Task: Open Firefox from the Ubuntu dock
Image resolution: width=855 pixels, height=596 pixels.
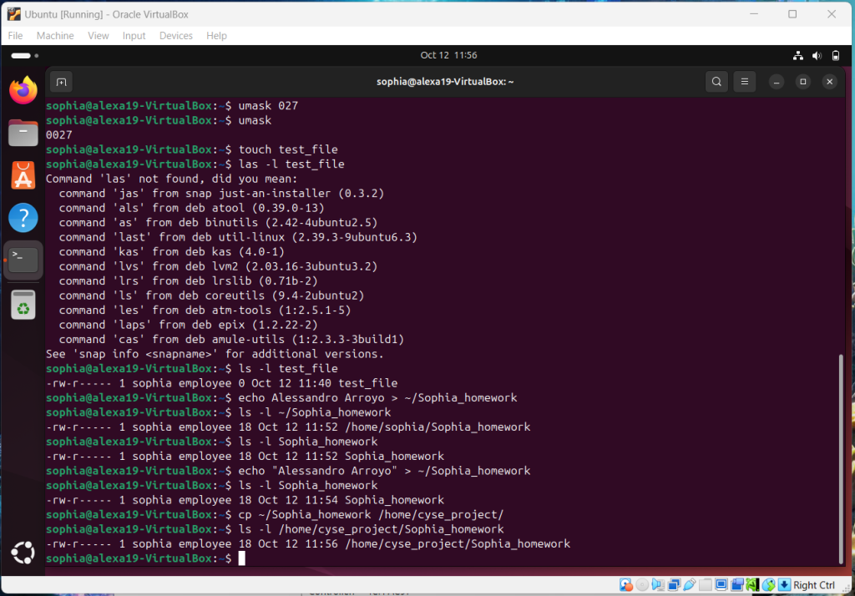Action: 23,90
